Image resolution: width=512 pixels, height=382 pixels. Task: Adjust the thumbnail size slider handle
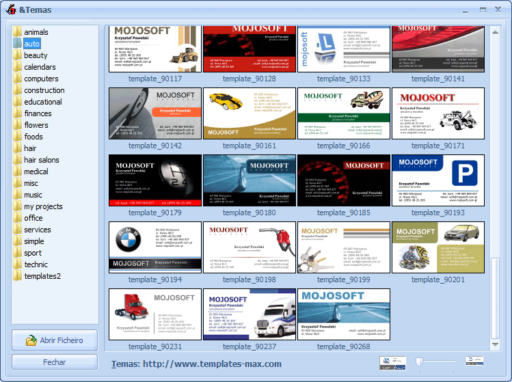click(419, 361)
